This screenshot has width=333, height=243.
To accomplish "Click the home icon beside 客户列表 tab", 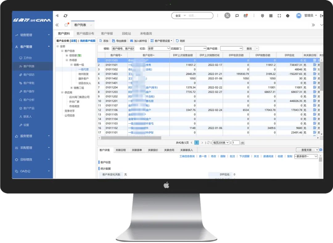I will coord(66,25).
